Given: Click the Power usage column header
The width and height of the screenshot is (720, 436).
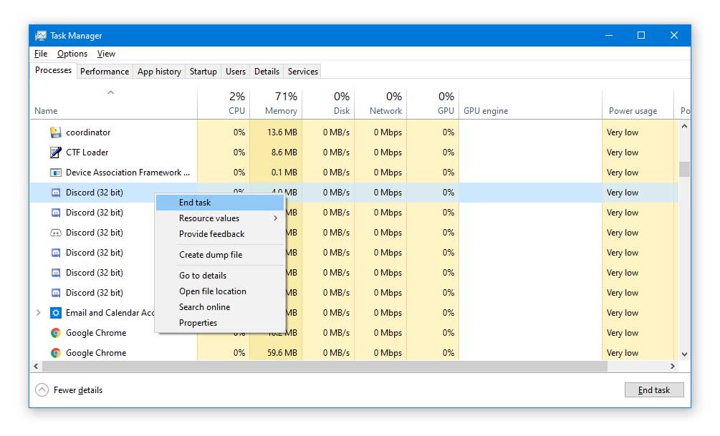Looking at the screenshot, I should [638, 104].
